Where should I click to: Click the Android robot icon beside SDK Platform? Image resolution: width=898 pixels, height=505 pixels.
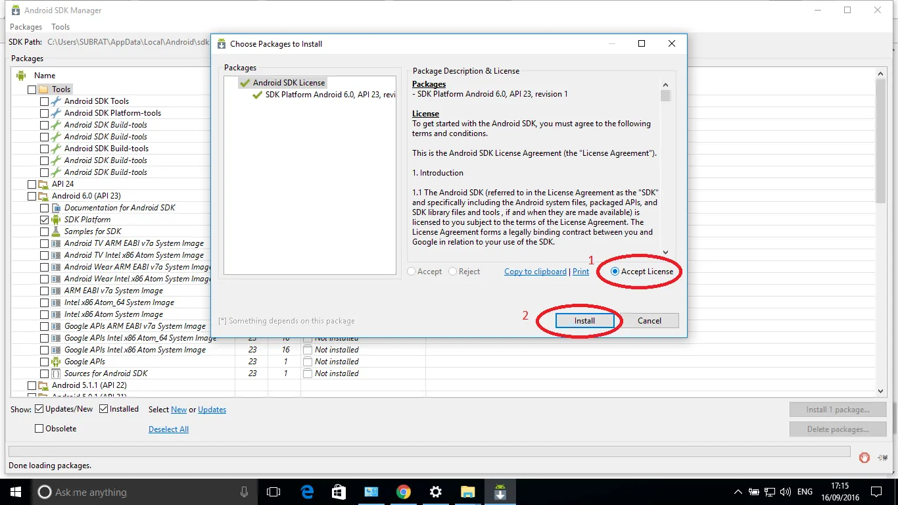(x=56, y=220)
